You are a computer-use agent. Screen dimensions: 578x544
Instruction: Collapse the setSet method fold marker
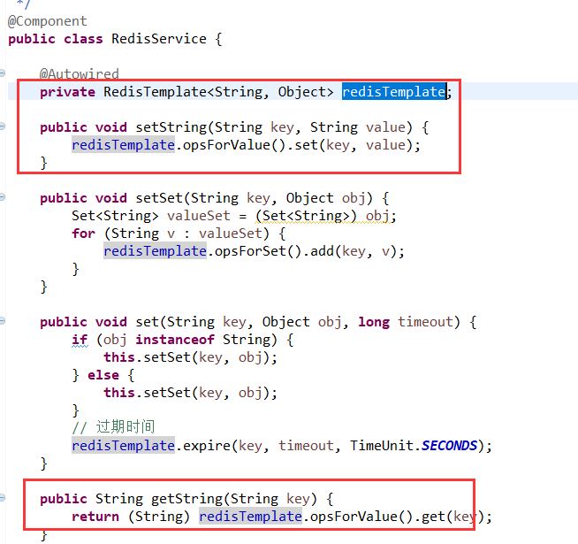pyautogui.click(x=2, y=197)
